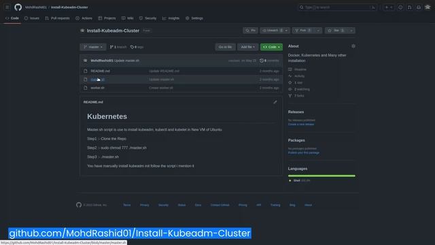Click the Packages heading
The height and width of the screenshot is (245, 435).
point(296,140)
